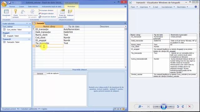Collapse the Tranzacții group in navigation pane

[x=29, y=39]
